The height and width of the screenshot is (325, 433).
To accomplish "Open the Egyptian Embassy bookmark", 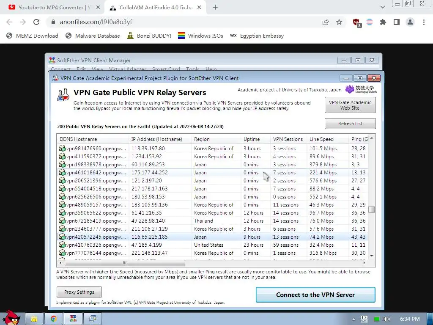I will click(x=257, y=36).
